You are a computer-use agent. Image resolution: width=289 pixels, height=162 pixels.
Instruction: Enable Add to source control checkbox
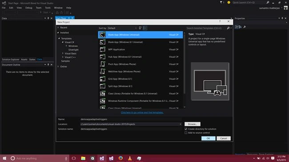pos(186,133)
